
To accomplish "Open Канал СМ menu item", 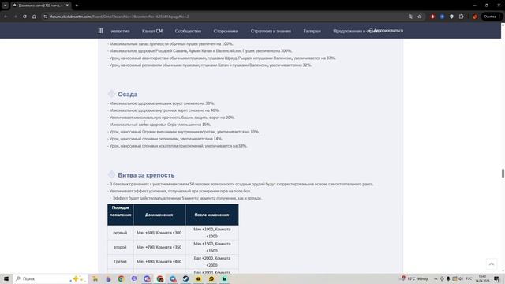I will [x=152, y=31].
